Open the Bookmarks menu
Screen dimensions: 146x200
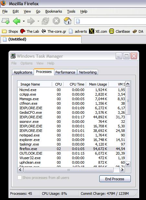(x=54, y=11)
